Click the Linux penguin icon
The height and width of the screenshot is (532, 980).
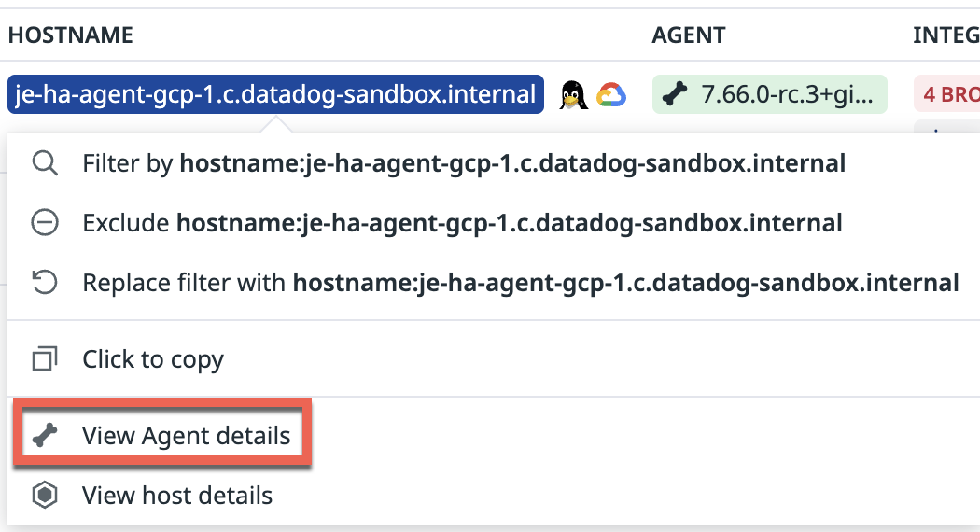click(573, 94)
